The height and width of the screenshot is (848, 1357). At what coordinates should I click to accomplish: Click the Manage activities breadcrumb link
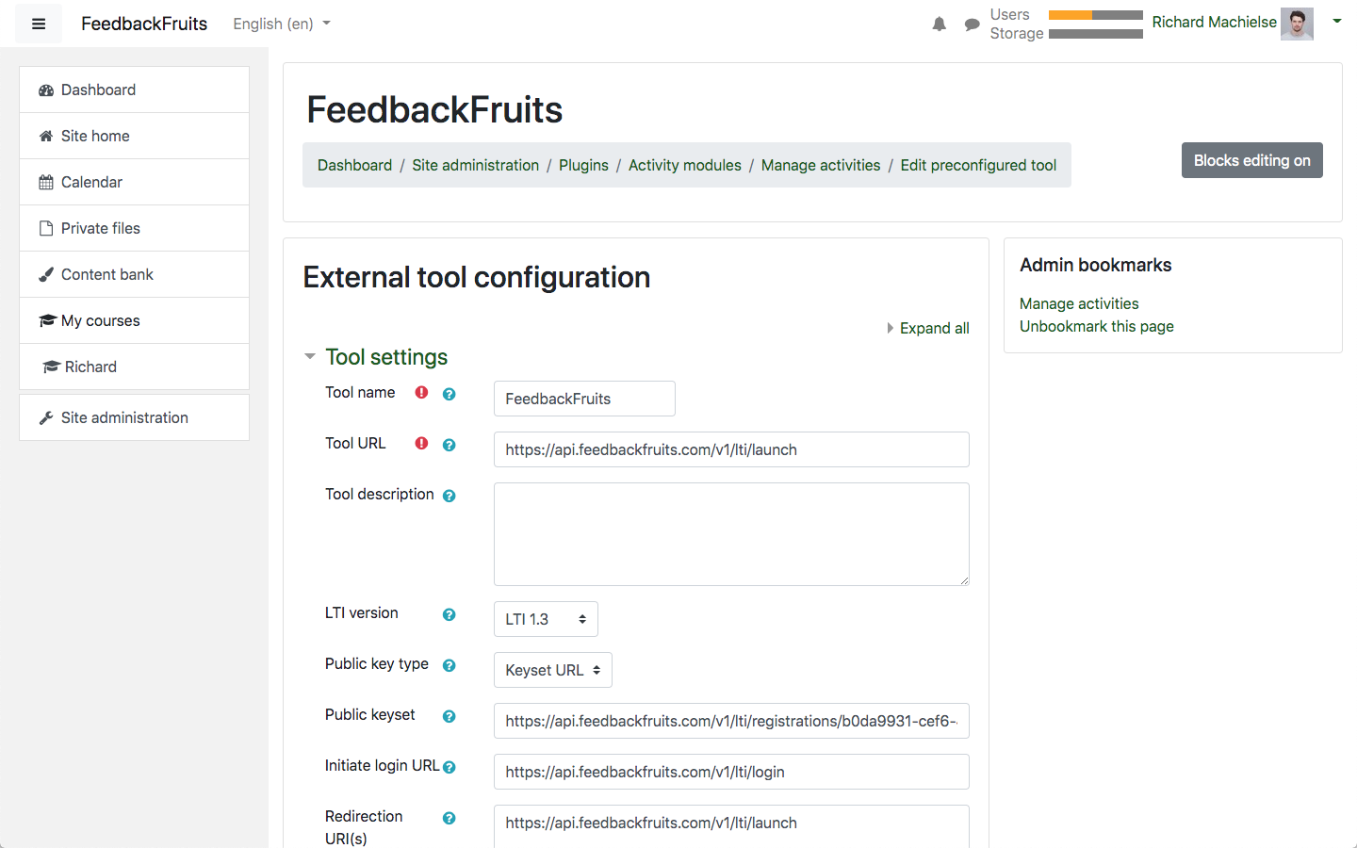click(821, 165)
